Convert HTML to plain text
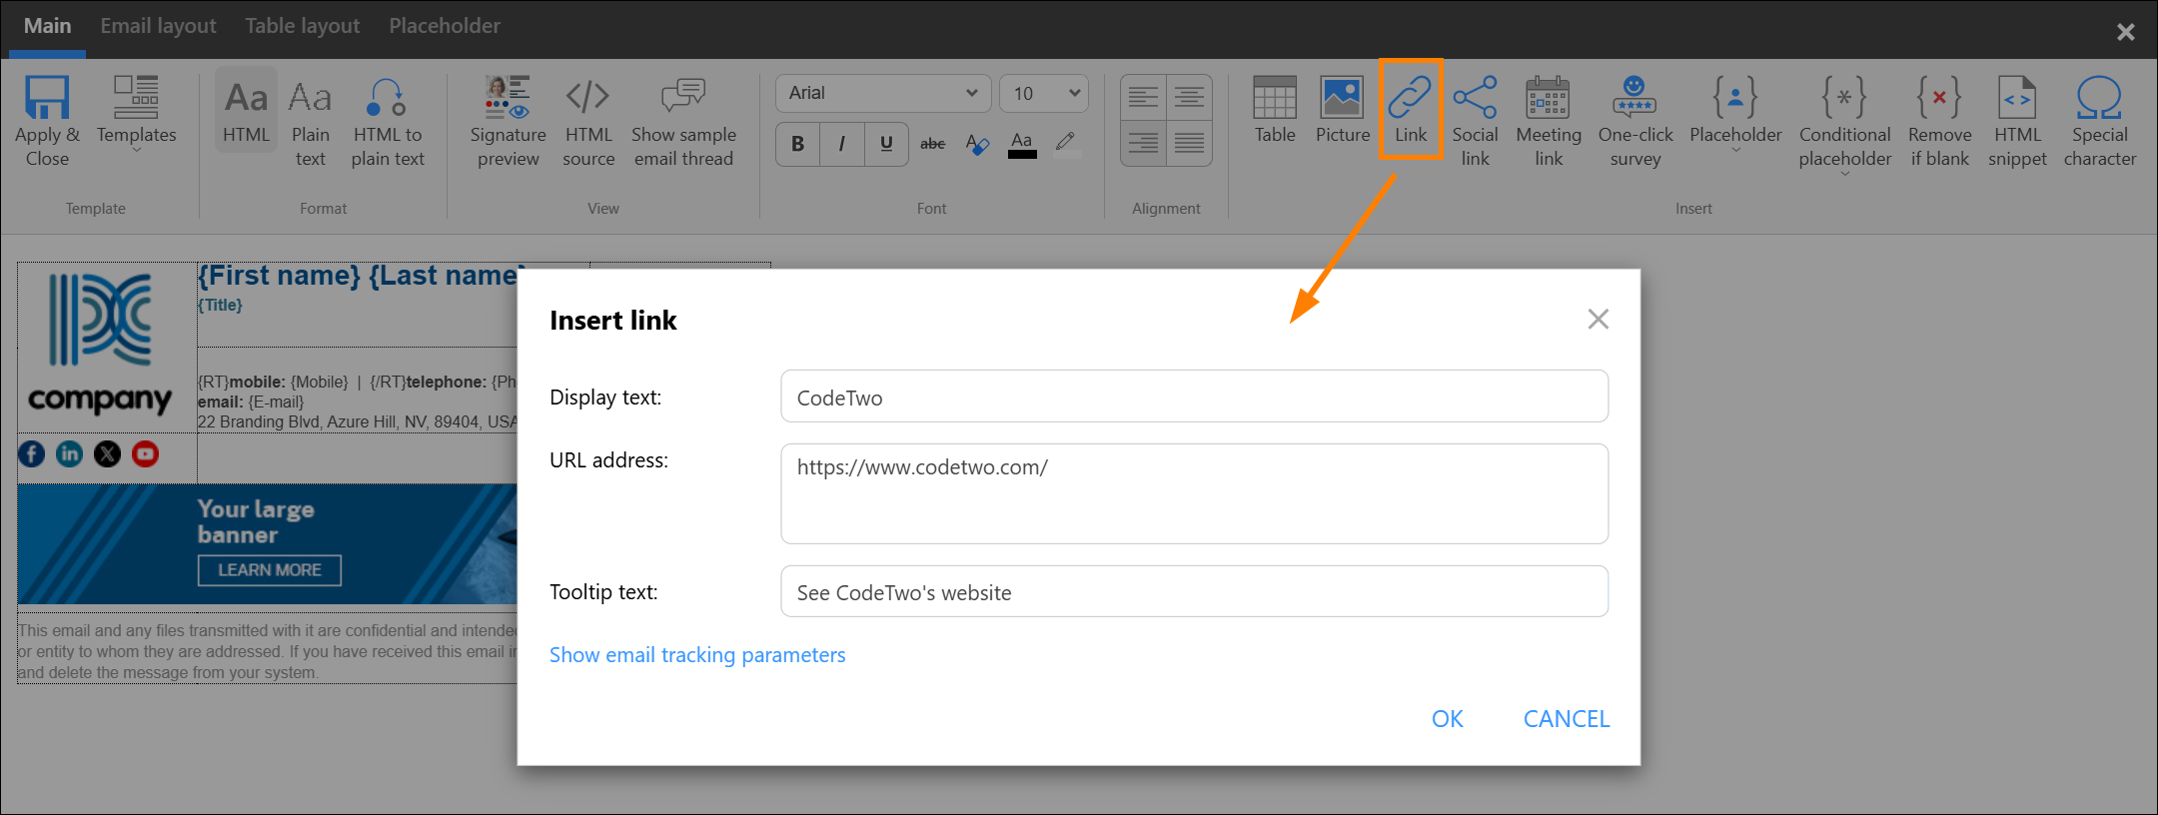This screenshot has width=2158, height=815. click(388, 122)
